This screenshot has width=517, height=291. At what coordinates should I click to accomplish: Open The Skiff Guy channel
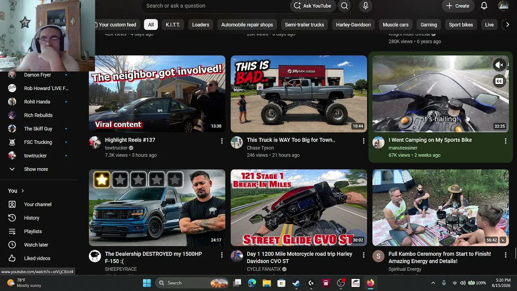point(38,129)
